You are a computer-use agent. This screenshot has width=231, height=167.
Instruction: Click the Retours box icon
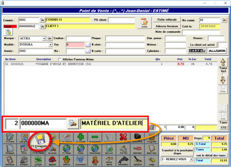click(x=67, y=161)
